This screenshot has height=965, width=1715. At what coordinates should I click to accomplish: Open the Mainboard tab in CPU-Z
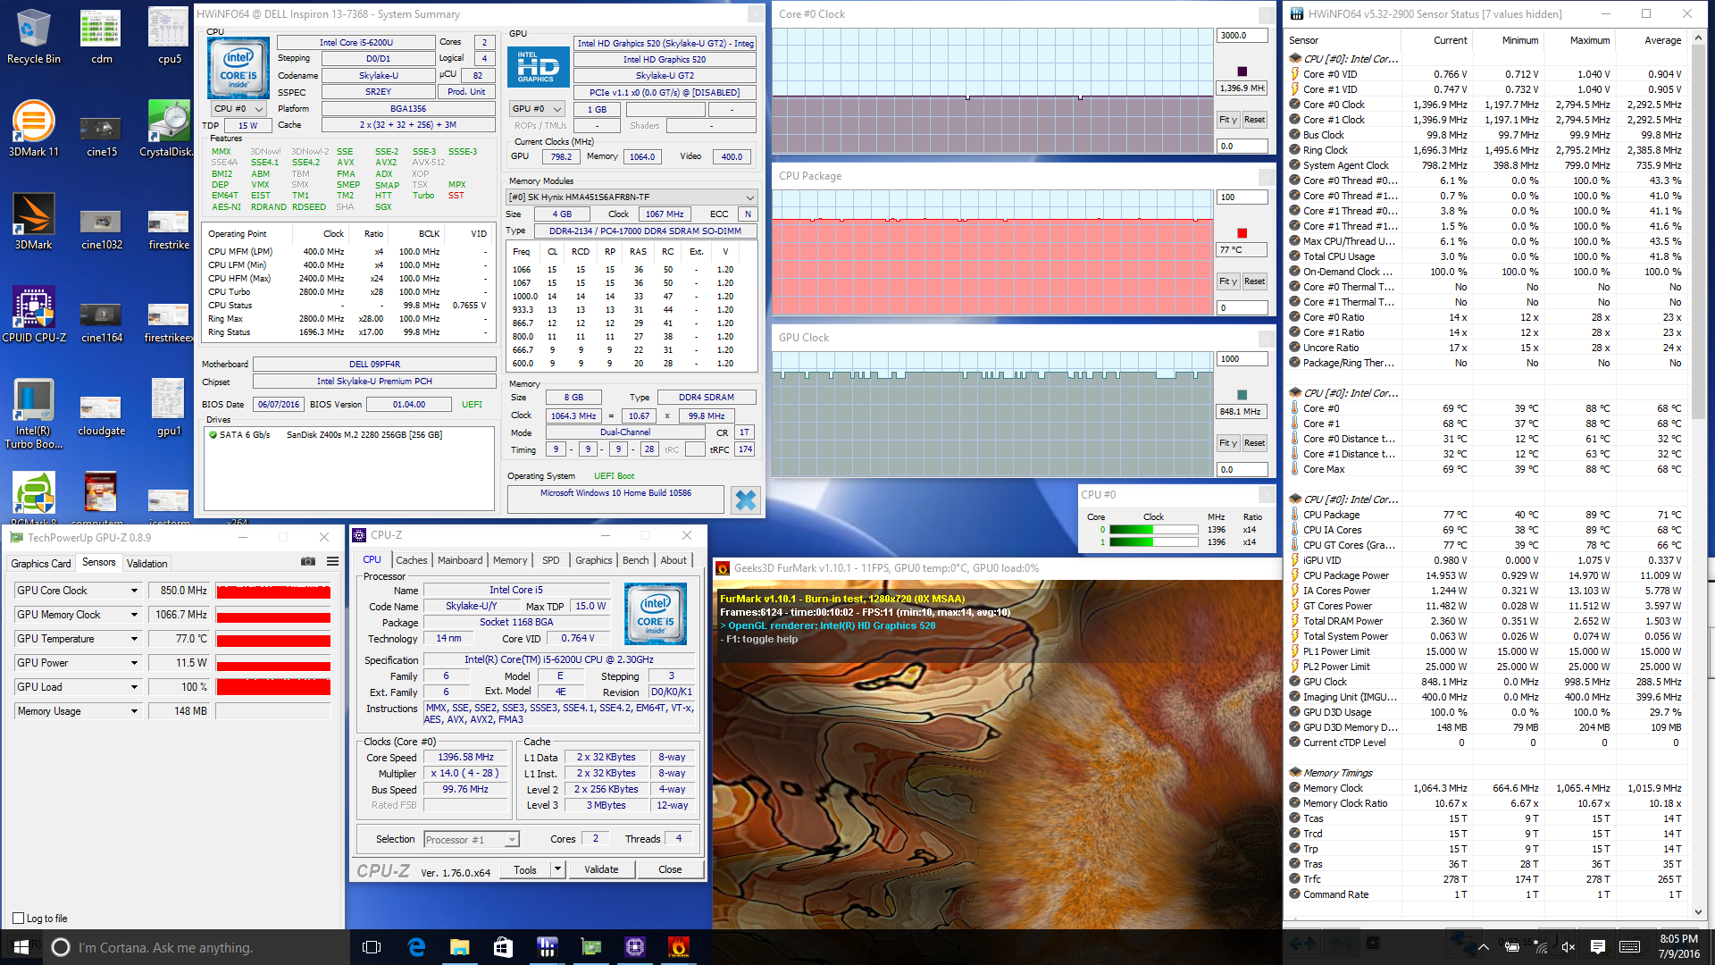[460, 560]
